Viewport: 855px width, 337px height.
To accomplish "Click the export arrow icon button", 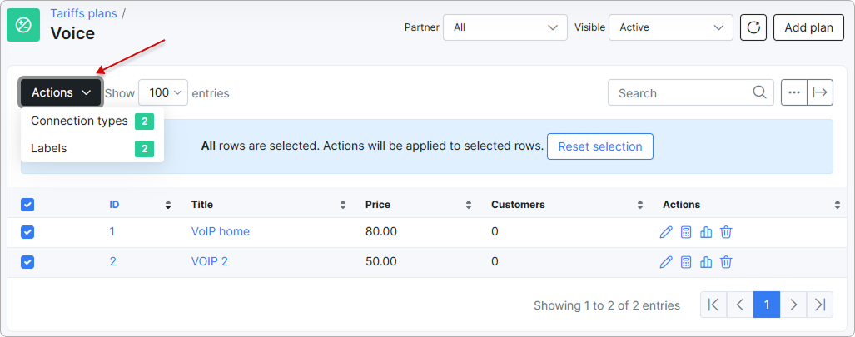I will tap(820, 92).
